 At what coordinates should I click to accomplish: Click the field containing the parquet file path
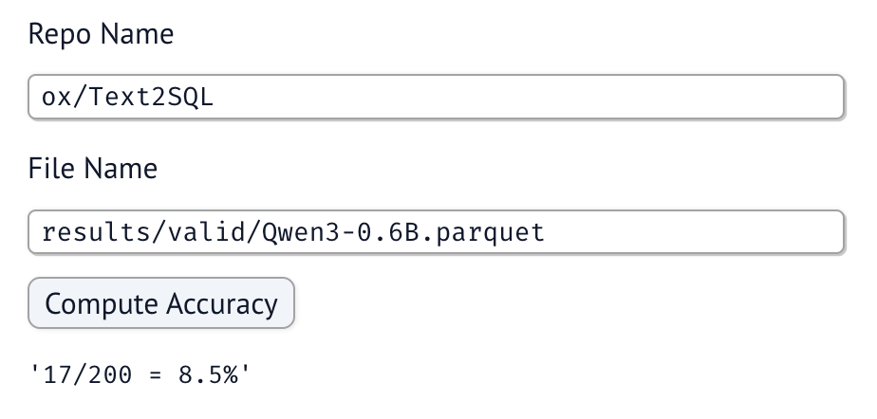click(x=437, y=232)
